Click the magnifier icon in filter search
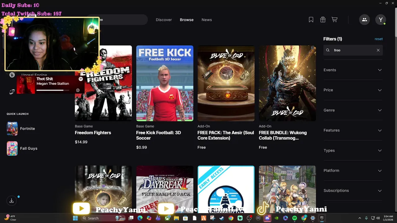 [328, 50]
